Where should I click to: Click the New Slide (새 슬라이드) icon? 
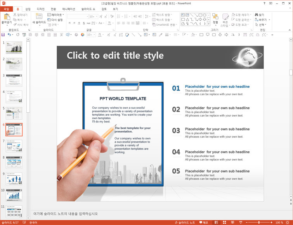39,16
